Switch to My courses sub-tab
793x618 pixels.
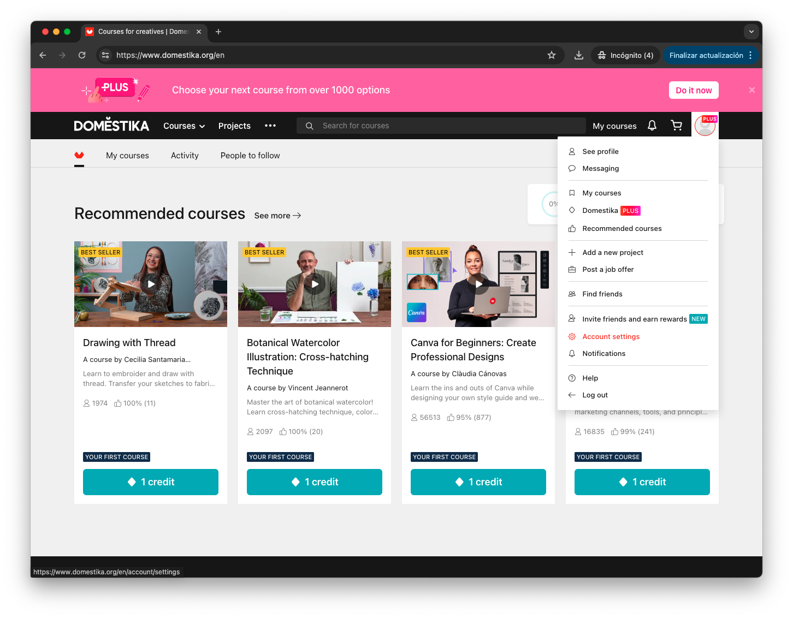coord(127,156)
